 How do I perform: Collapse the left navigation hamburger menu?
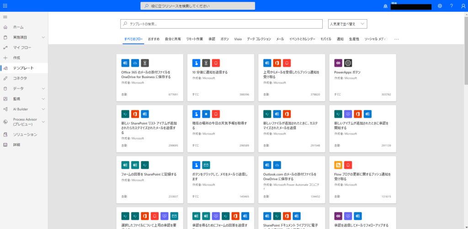5,17
